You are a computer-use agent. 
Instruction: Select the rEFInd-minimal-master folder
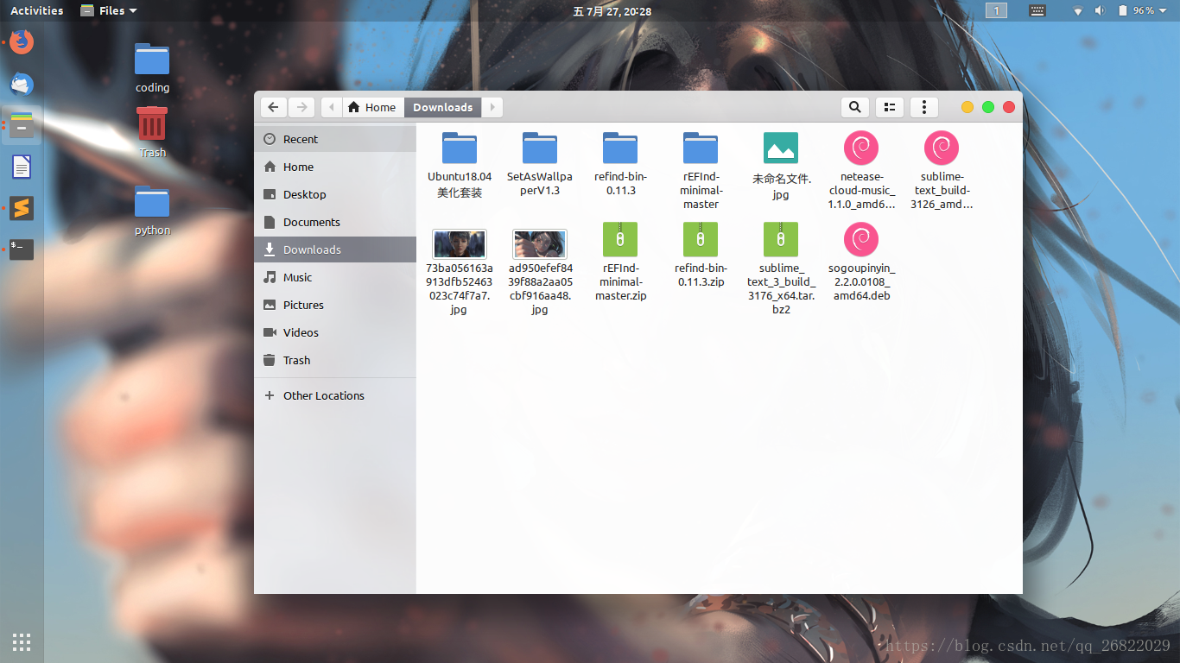701,171
